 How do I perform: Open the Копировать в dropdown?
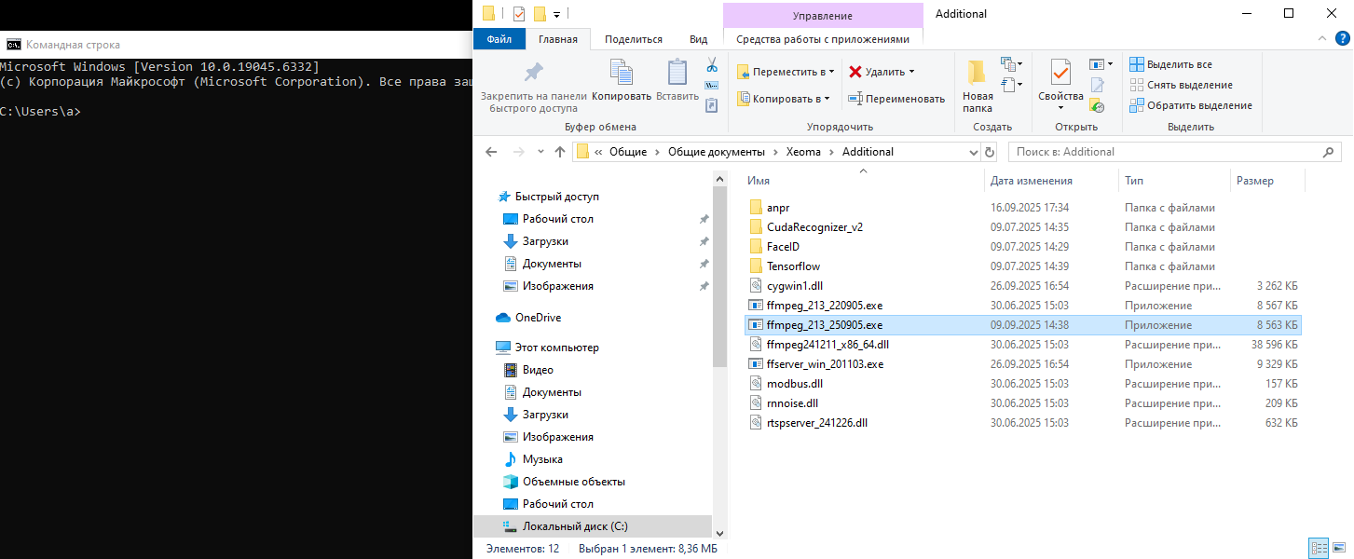(x=785, y=98)
